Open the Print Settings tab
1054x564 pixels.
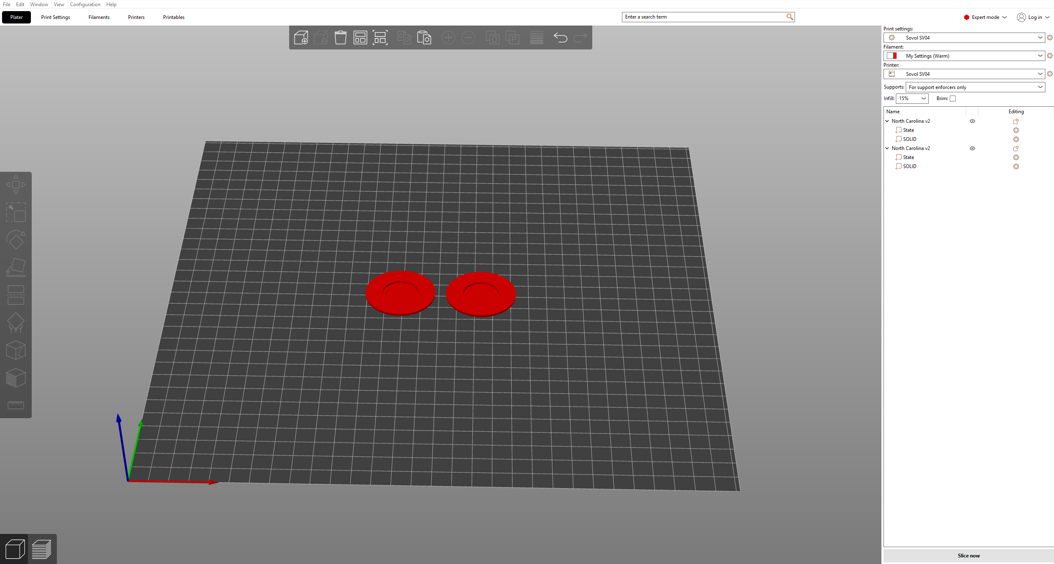click(x=55, y=17)
